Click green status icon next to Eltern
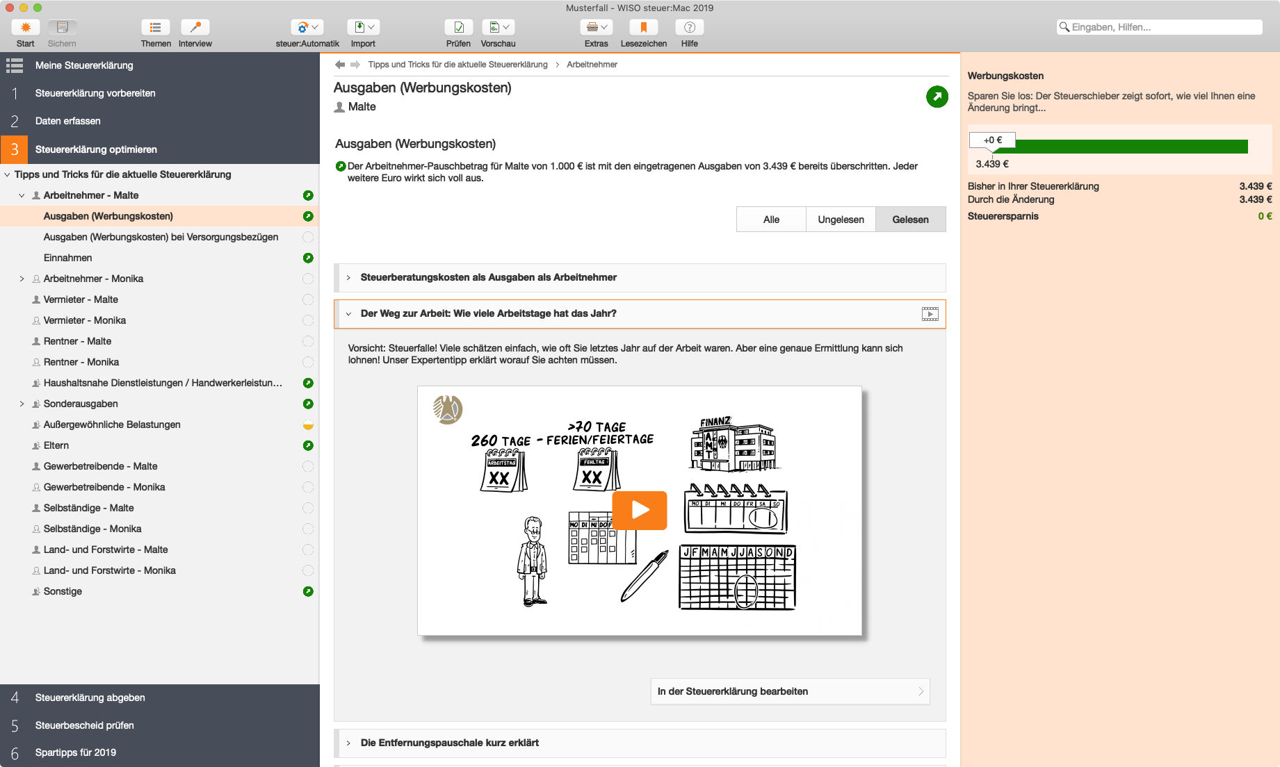This screenshot has width=1280, height=767. click(308, 445)
